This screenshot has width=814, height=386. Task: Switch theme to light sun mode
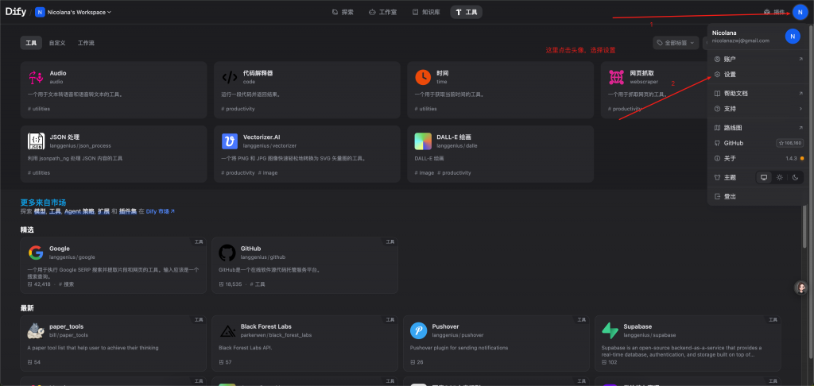coord(779,177)
